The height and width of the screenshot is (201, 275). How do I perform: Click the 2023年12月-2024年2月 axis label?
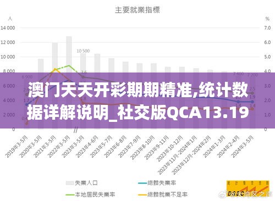tap(191, 155)
